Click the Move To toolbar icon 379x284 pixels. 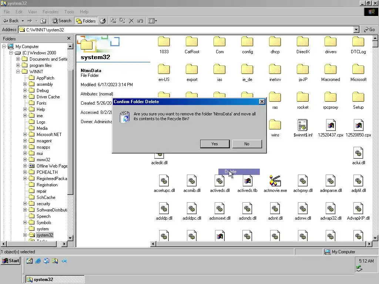click(x=114, y=21)
